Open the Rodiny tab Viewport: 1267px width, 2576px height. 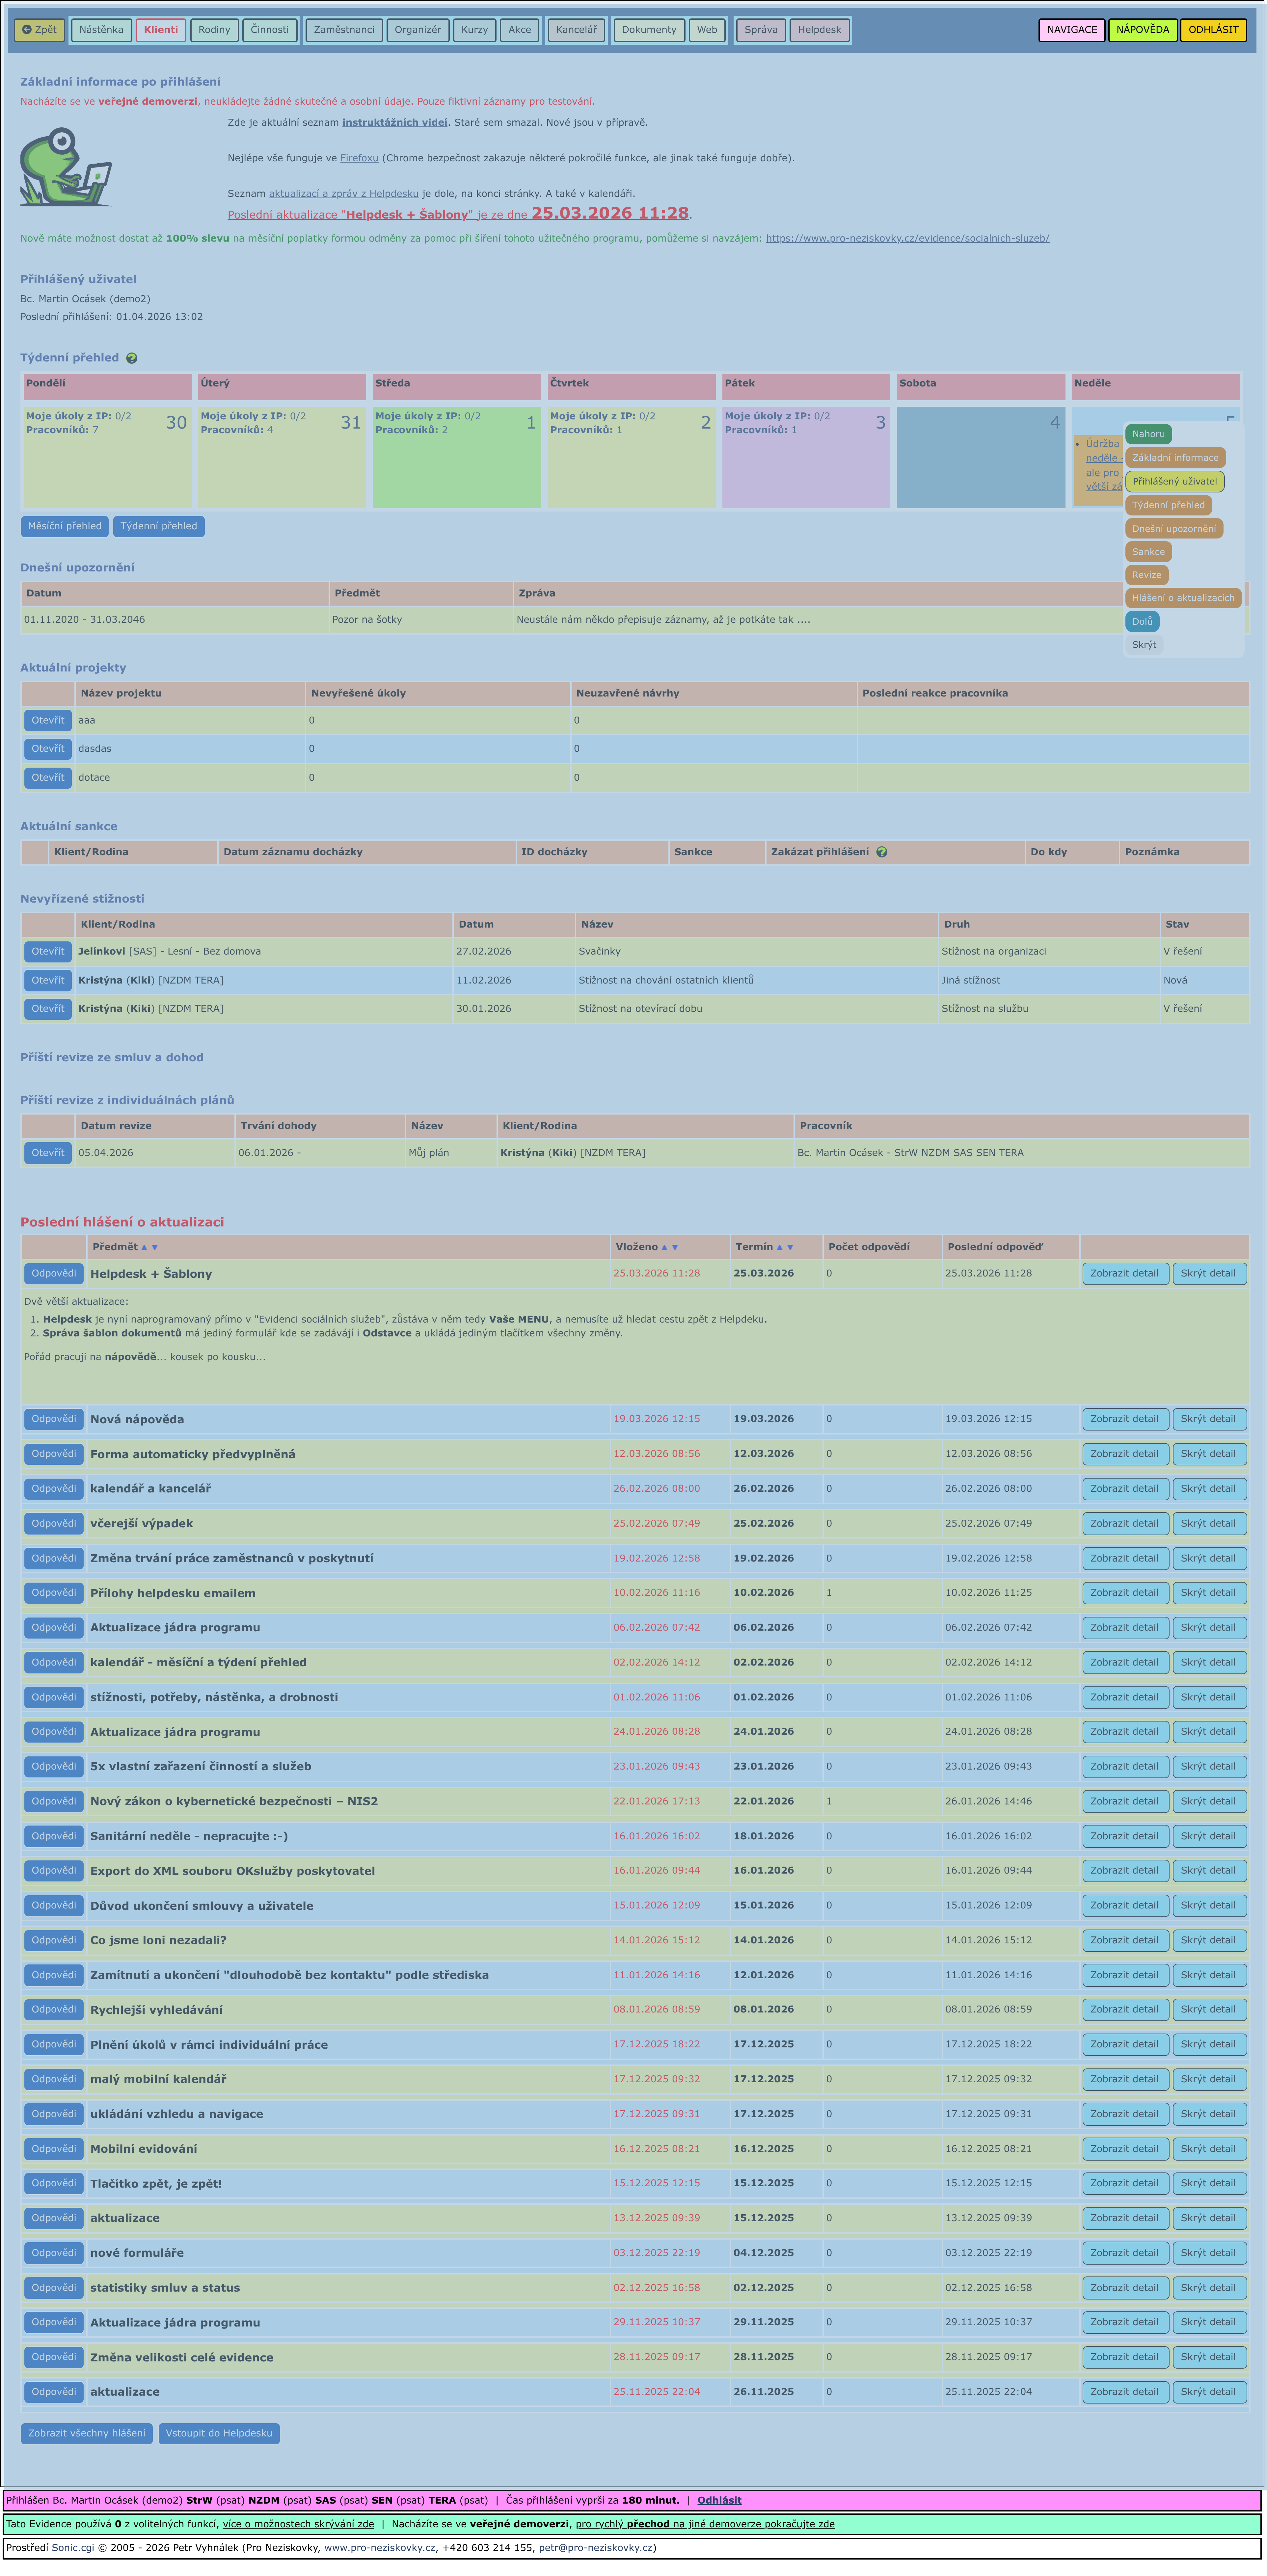pyautogui.click(x=214, y=30)
